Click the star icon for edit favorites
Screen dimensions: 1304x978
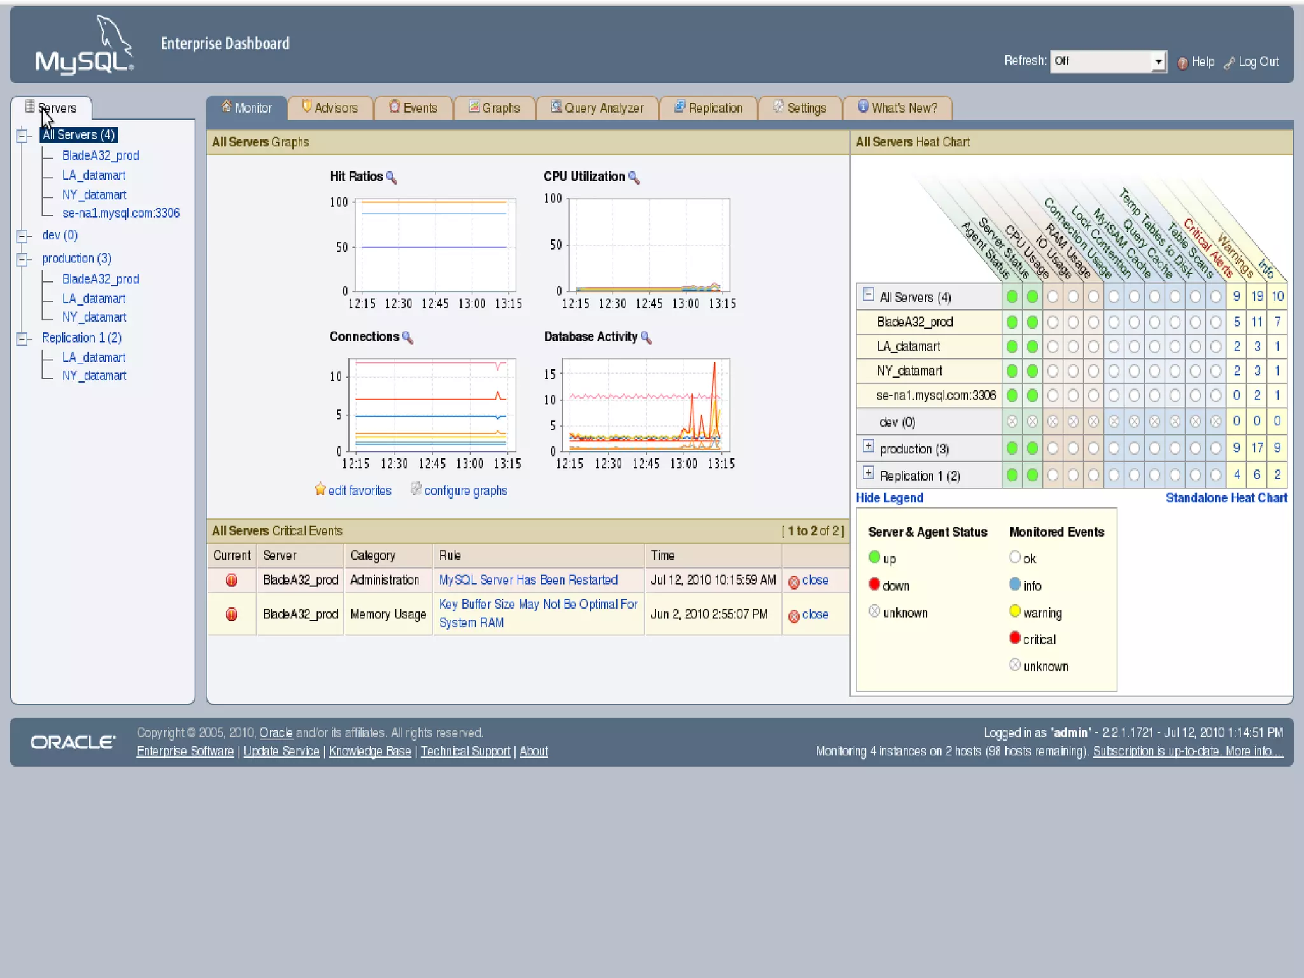point(320,490)
